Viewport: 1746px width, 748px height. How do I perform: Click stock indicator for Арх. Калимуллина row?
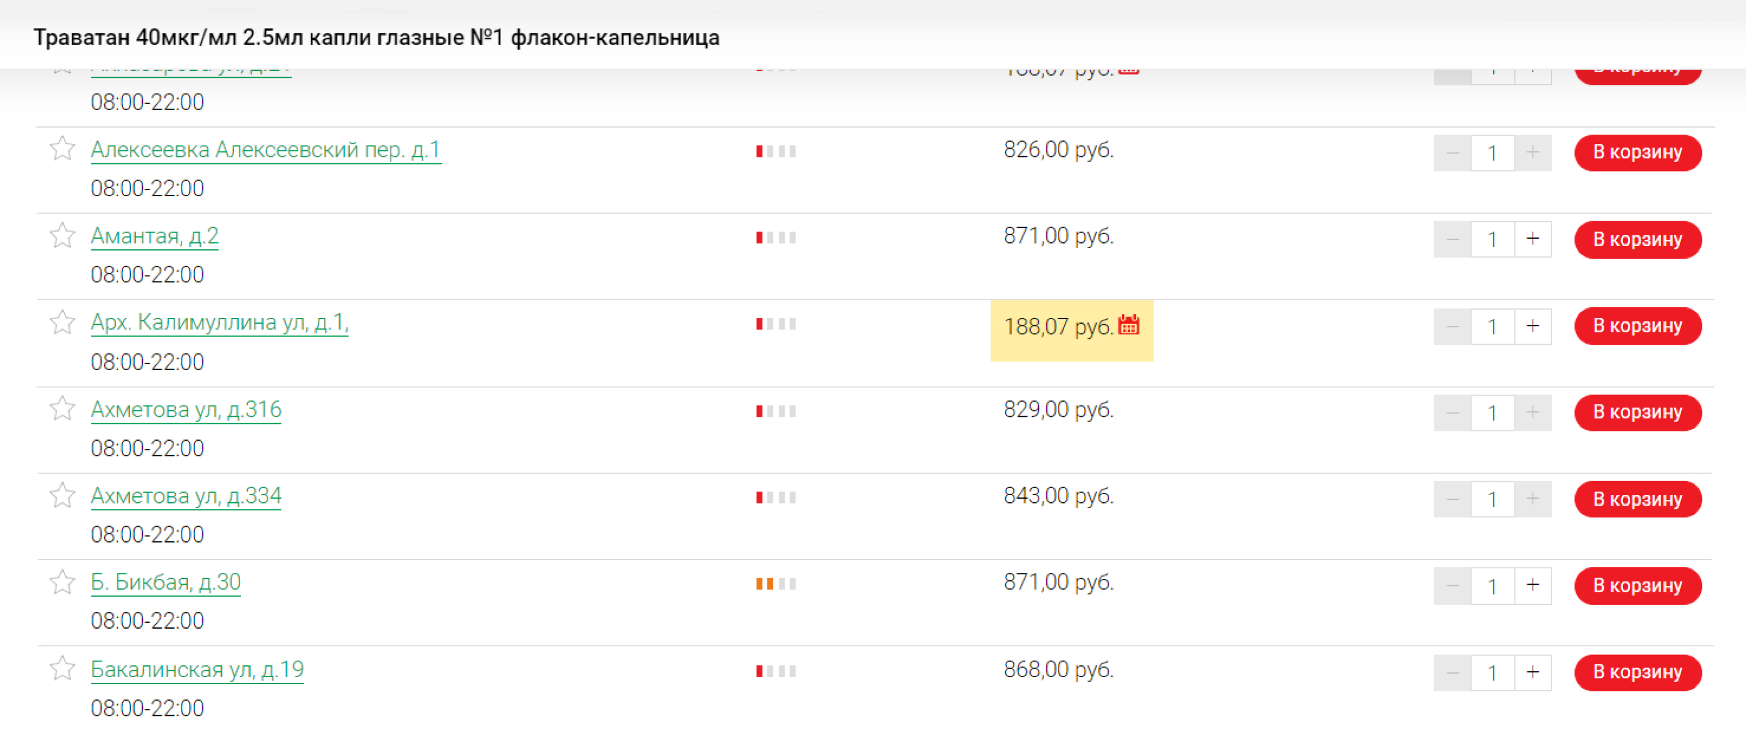point(776,324)
